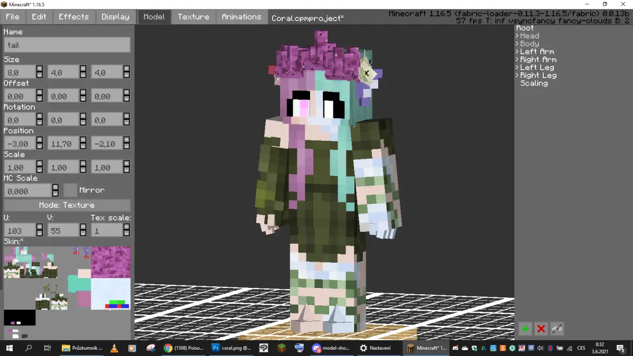Click the Name field containing tail

(67, 45)
